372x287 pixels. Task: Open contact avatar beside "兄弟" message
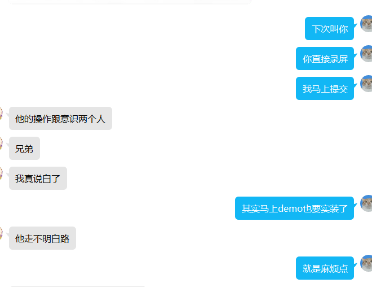(x=1, y=143)
